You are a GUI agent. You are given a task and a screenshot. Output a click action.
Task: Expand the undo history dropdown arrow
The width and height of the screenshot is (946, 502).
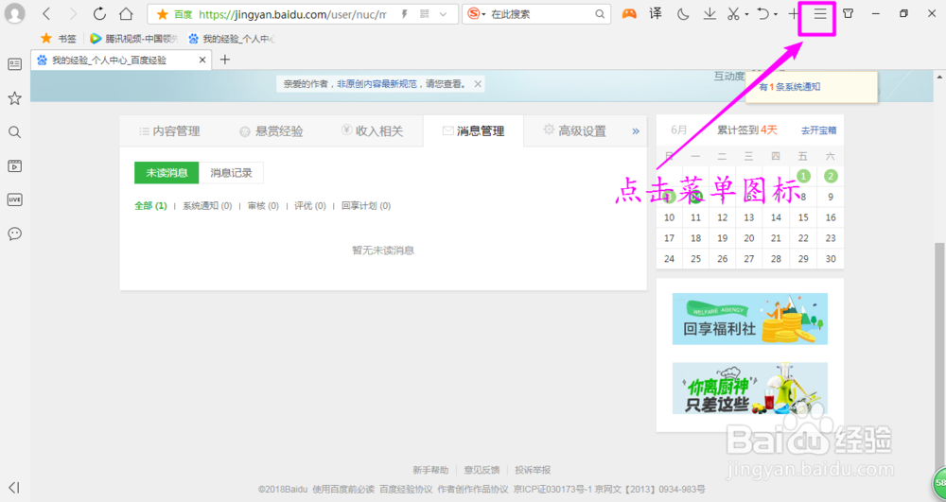pyautogui.click(x=776, y=14)
